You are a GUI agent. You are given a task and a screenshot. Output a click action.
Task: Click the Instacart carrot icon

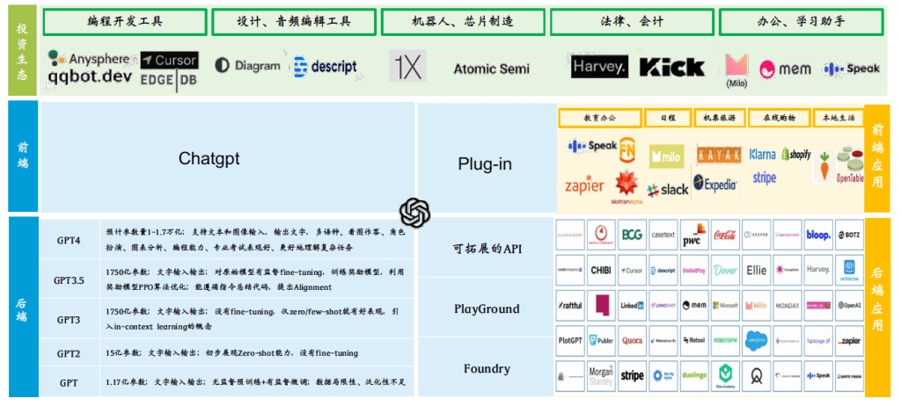click(824, 163)
